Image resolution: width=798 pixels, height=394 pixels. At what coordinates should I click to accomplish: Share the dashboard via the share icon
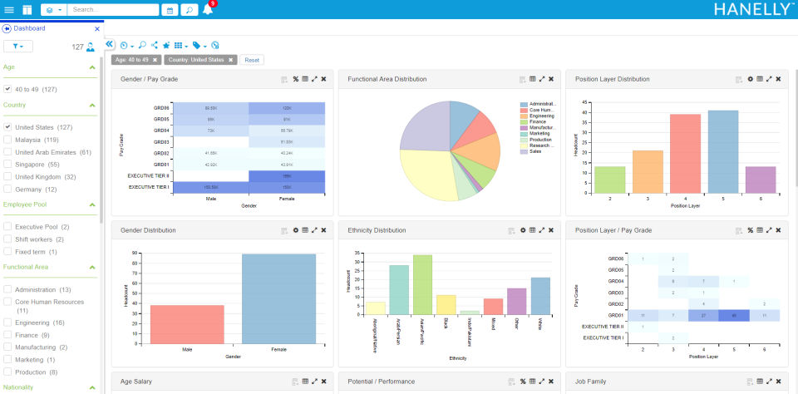[x=155, y=45]
